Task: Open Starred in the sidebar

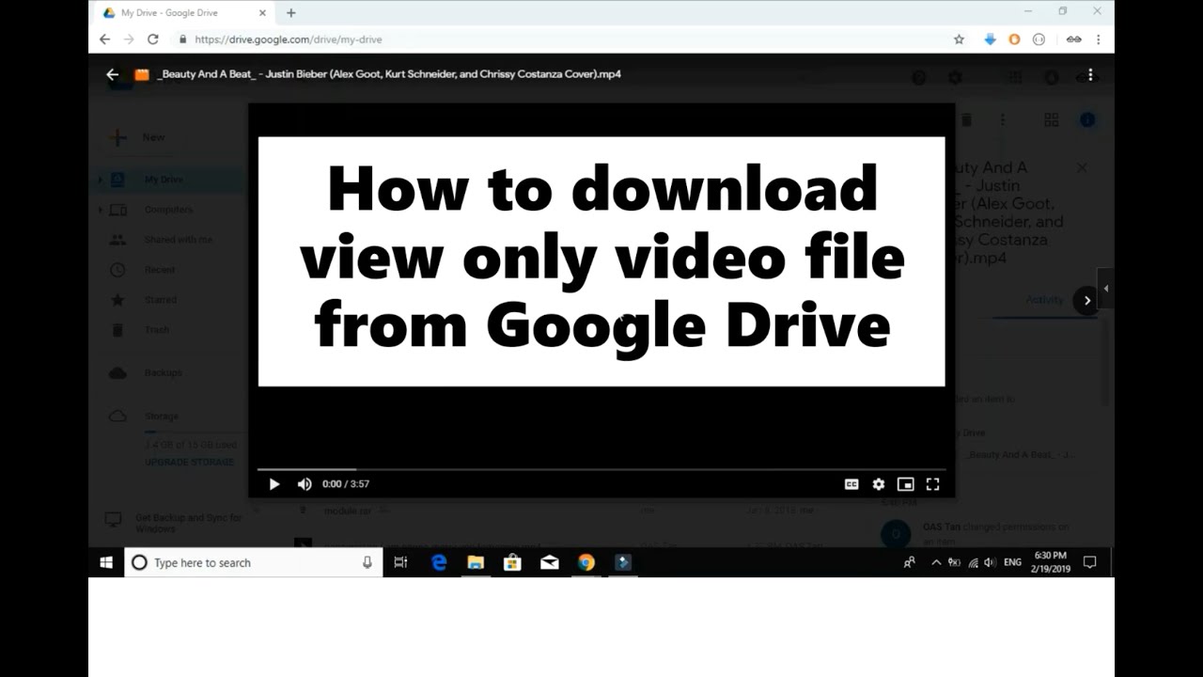Action: point(161,300)
